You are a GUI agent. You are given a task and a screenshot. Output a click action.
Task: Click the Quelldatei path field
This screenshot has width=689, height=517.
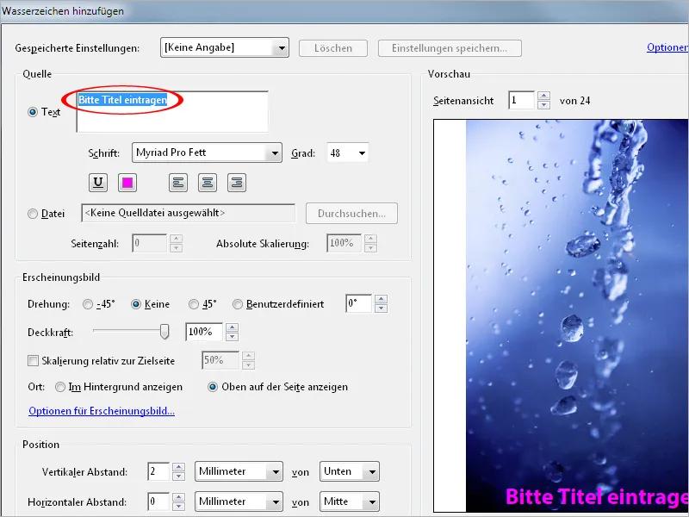(188, 213)
